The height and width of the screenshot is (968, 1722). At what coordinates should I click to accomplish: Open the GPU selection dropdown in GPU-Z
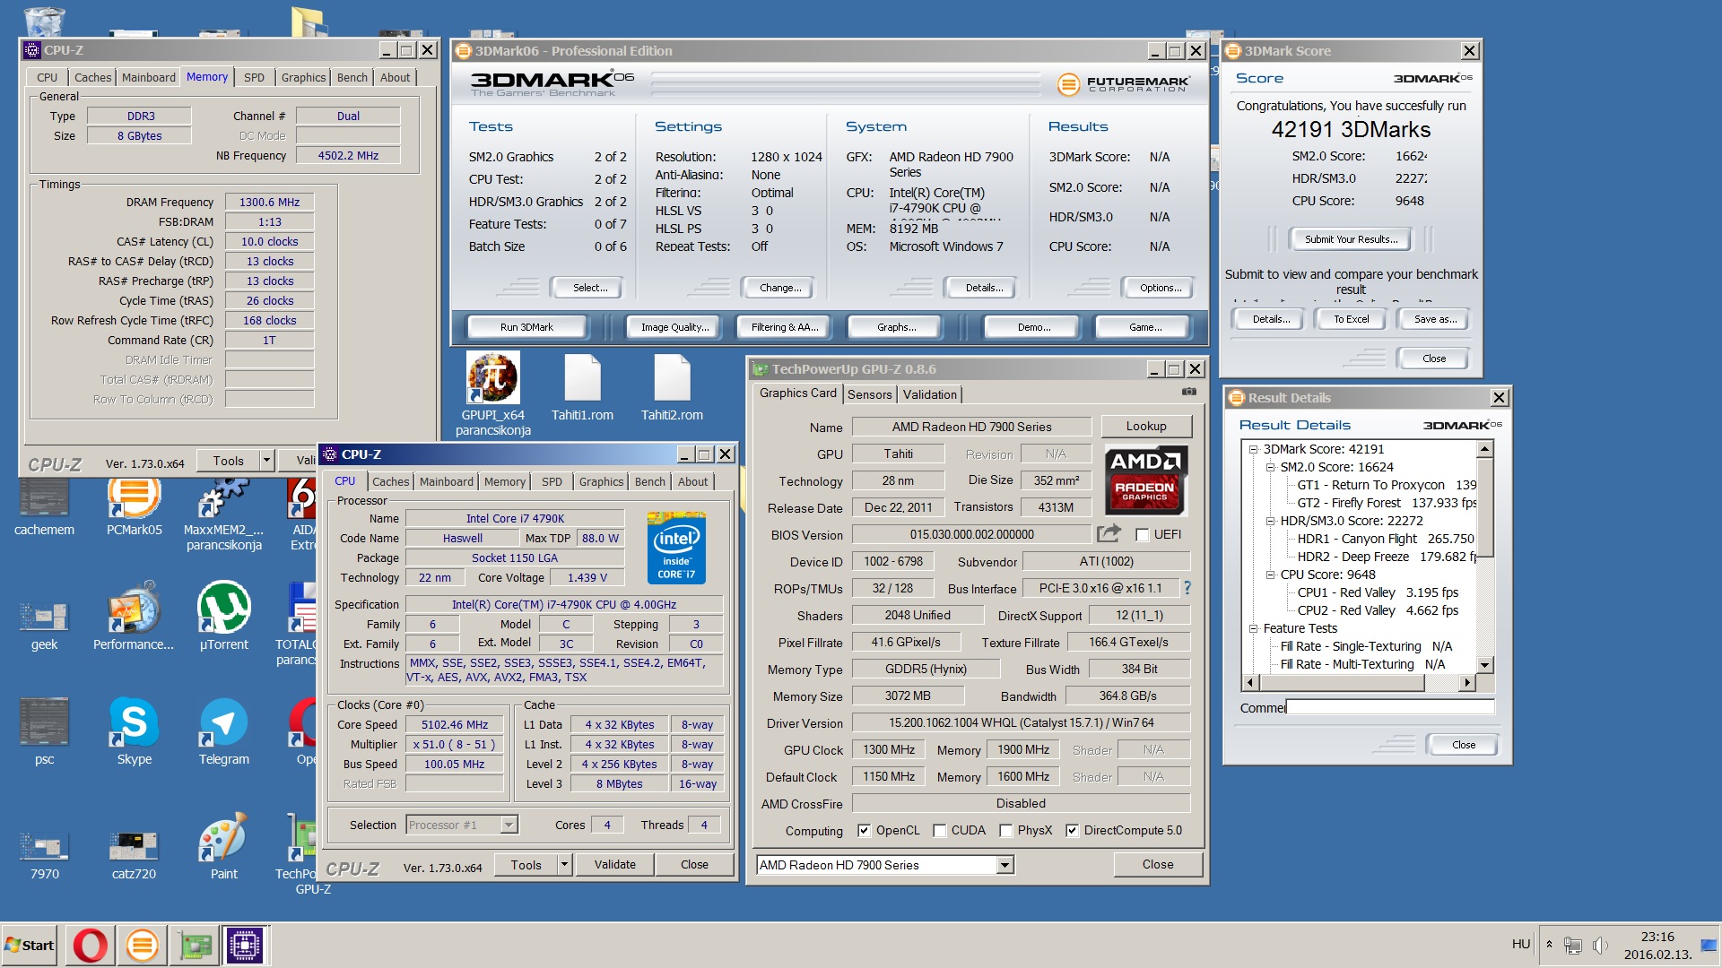pyautogui.click(x=1005, y=865)
